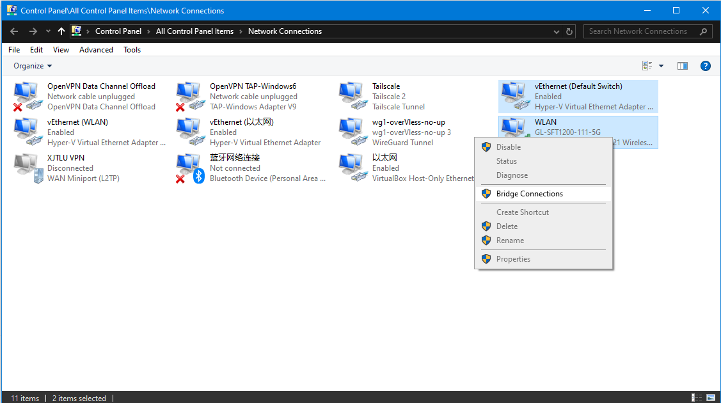Click the window's Control Panel title bar icon
The height and width of the screenshot is (403, 721).
click(x=12, y=10)
